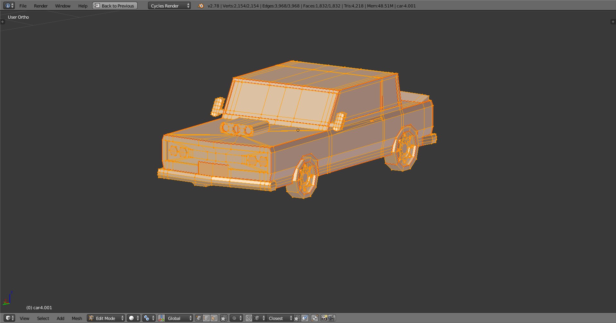Open the File menu
Image resolution: width=616 pixels, height=323 pixels.
(x=23, y=6)
